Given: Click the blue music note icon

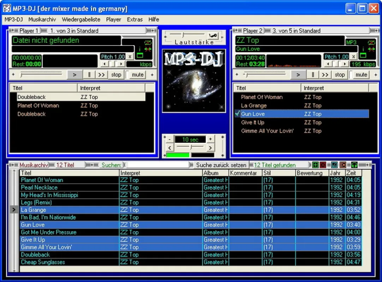Looking at the screenshot, I should click(334, 165).
